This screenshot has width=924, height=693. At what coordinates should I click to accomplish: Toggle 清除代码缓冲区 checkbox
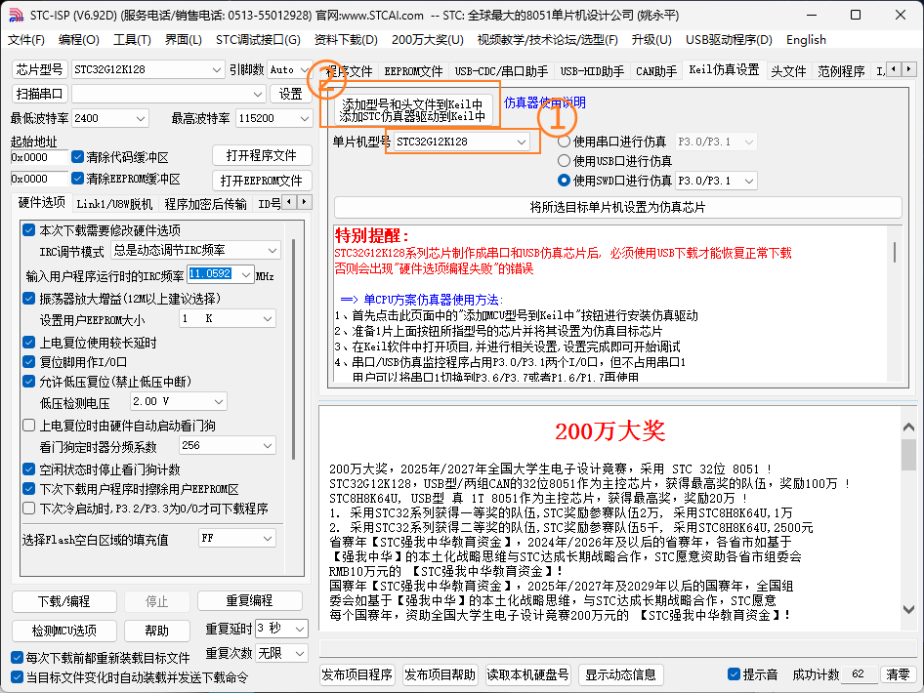(77, 157)
